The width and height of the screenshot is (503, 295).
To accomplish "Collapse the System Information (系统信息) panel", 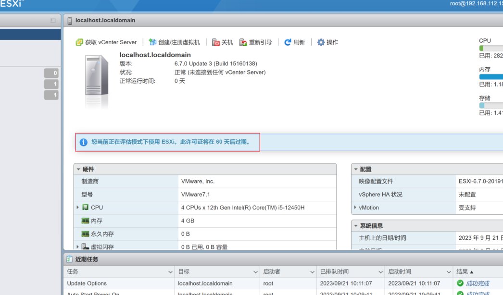I will tap(355, 226).
